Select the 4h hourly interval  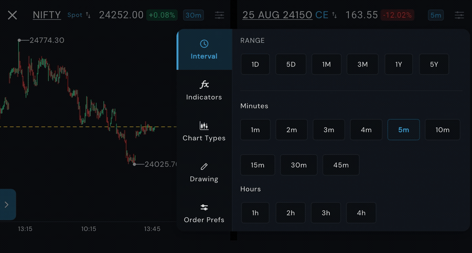pyautogui.click(x=361, y=213)
